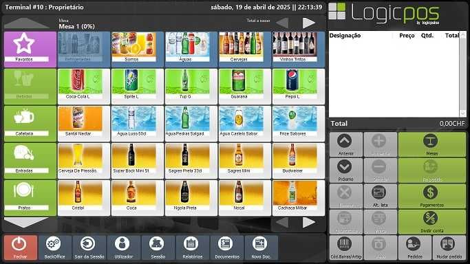470x264 pixels.
Task: Add Pepsi L to the order
Action: click(x=298, y=86)
